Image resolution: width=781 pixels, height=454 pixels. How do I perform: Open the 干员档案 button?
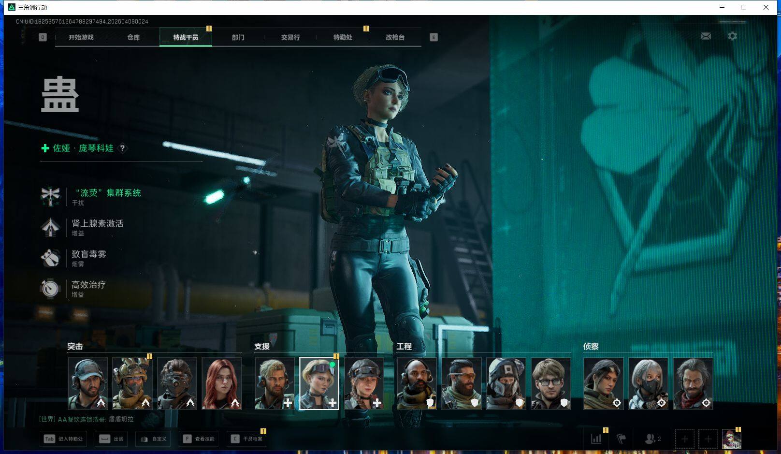246,439
